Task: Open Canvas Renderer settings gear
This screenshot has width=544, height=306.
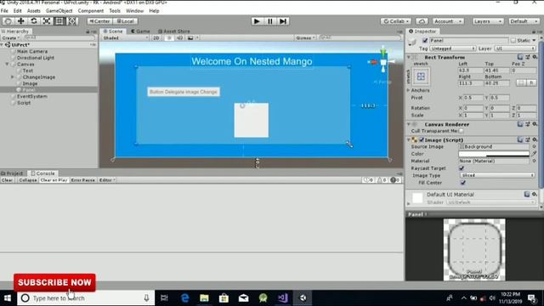Action: point(535,124)
